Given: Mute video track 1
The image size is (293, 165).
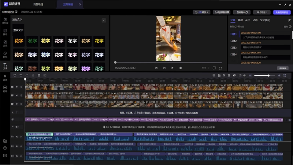Looking at the screenshot, I should [x=17, y=104].
